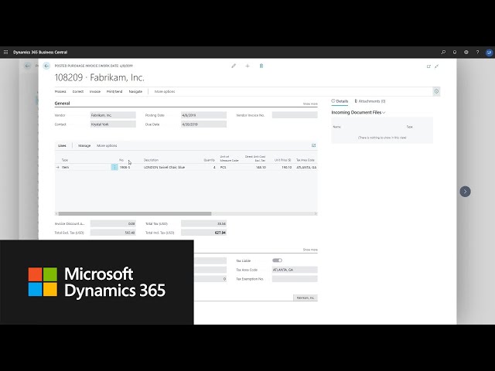Open the app launcher waffle icon
The height and width of the screenshot is (371, 495).
(6, 52)
